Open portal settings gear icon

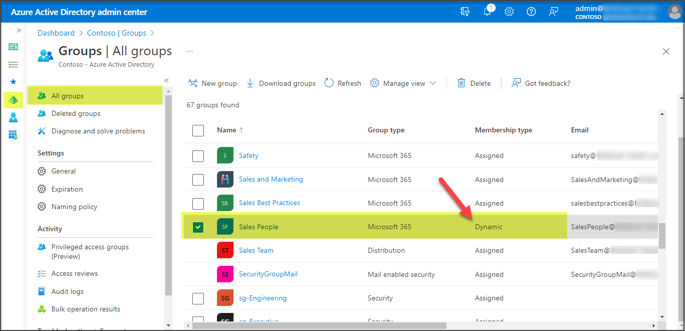coord(509,12)
